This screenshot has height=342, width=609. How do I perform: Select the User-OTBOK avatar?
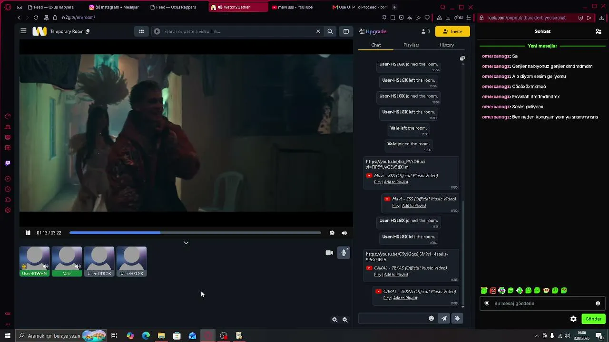(x=99, y=261)
